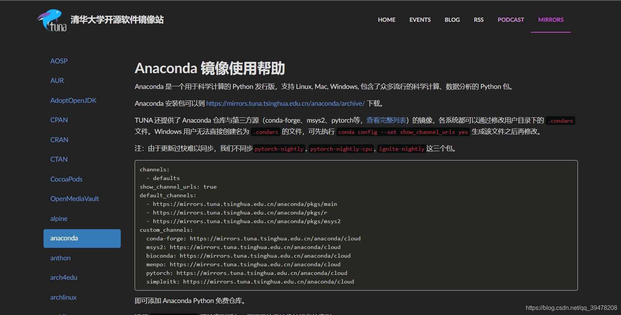Open the EVENTS nav item

420,20
